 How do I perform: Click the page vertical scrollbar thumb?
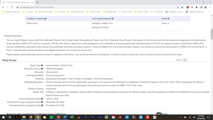click(x=212, y=34)
